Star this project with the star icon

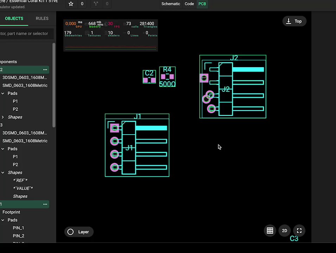(x=71, y=4)
